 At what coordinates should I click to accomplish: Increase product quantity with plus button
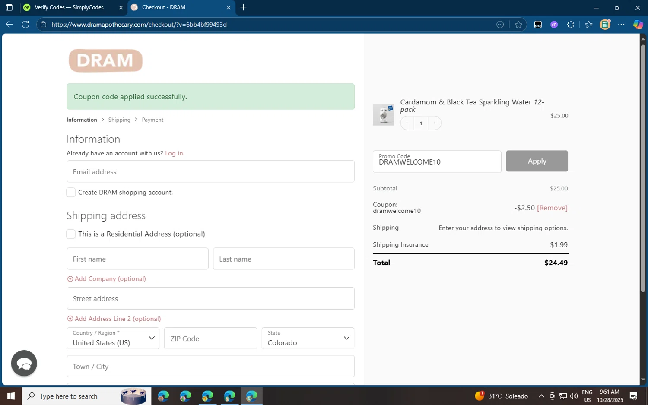(435, 123)
